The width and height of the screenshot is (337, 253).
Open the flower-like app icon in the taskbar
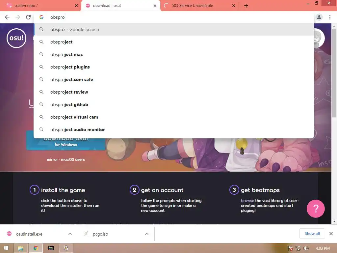pos(66,248)
